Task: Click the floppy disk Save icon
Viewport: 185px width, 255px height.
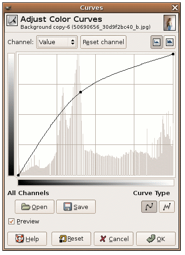Action: (67, 207)
